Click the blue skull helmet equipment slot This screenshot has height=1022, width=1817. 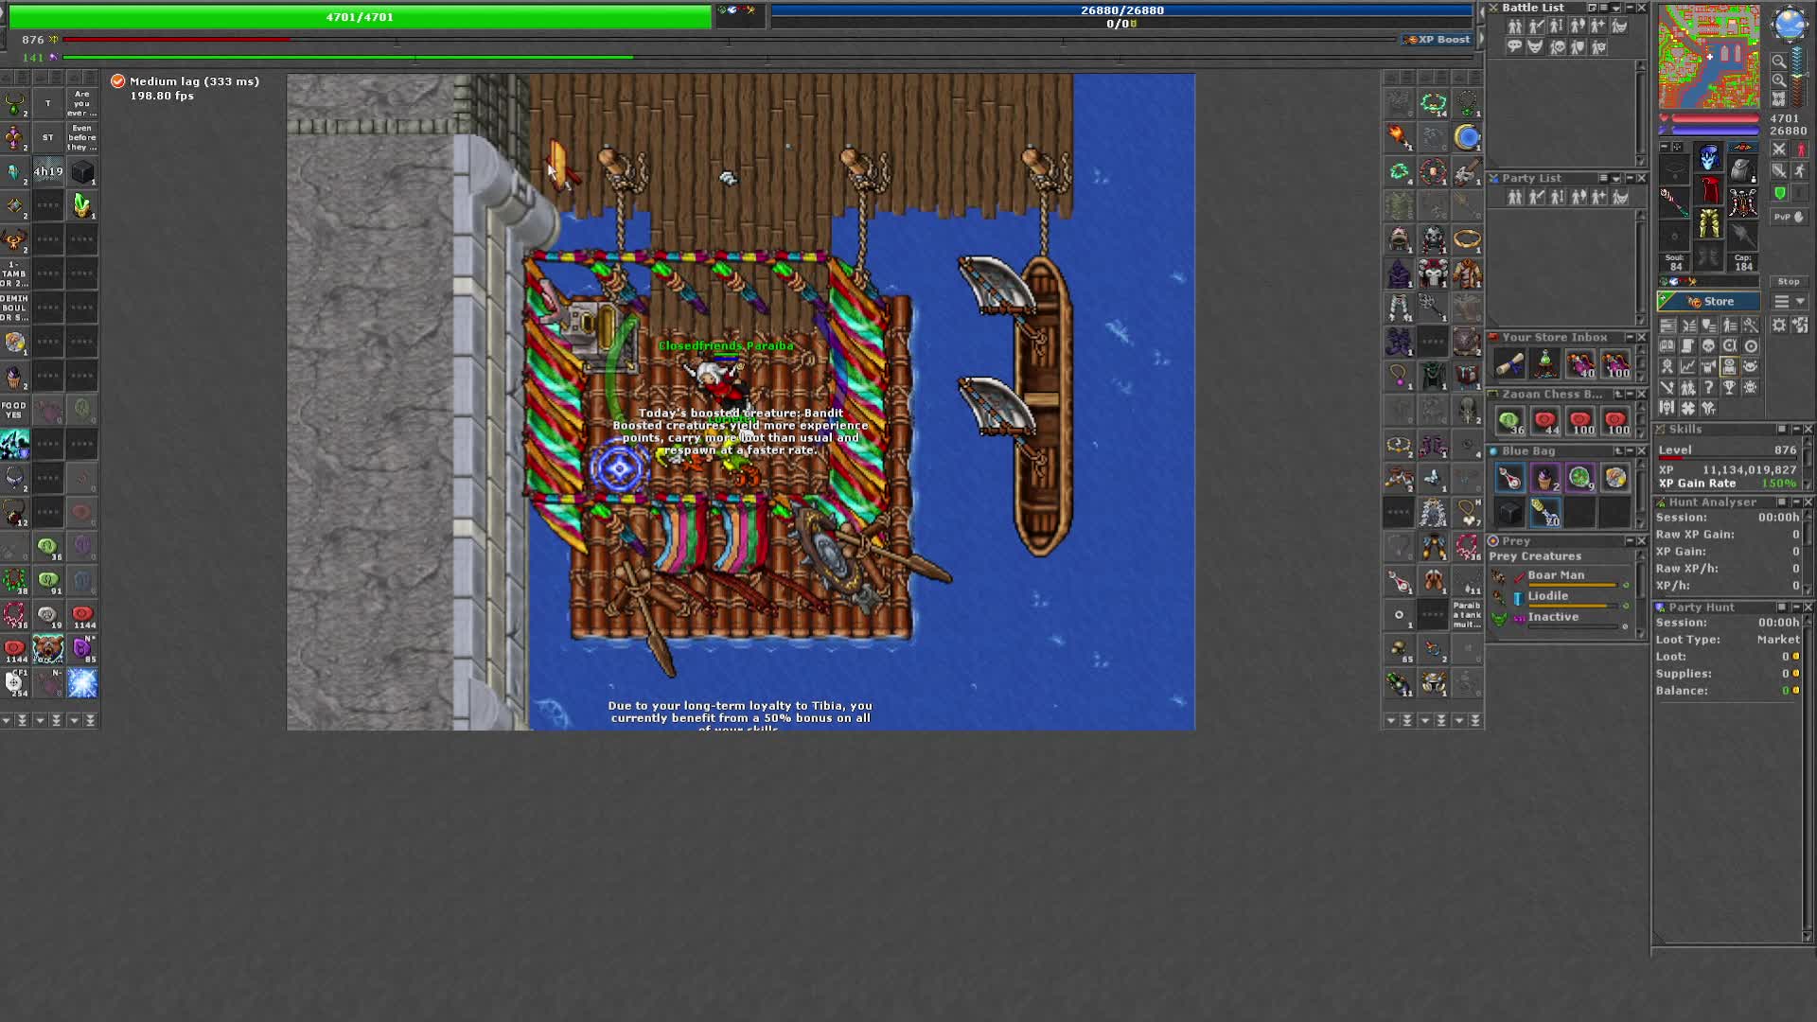(1709, 157)
